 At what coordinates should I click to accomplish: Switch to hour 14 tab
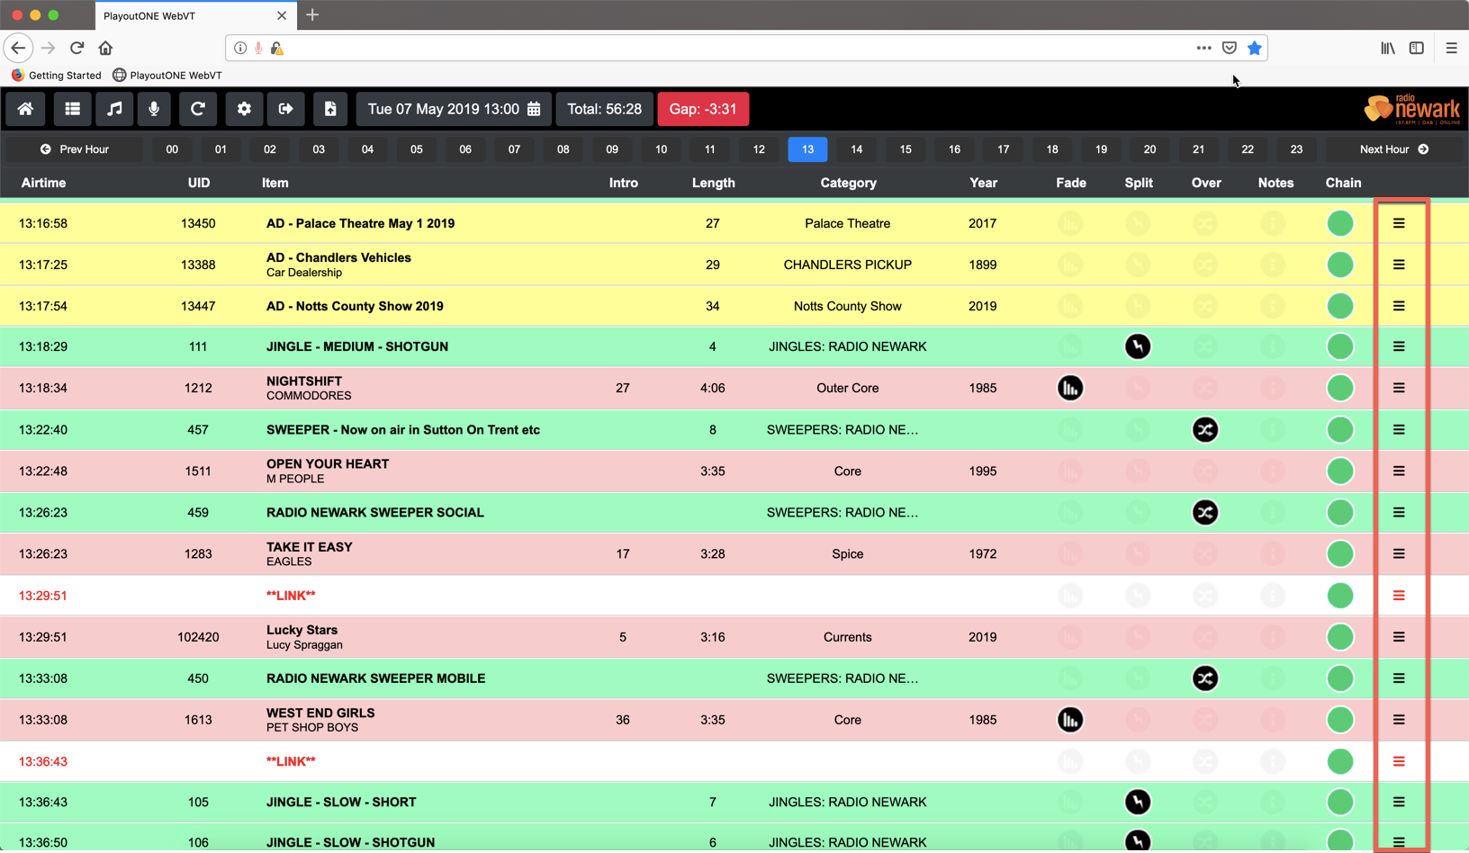[857, 149]
